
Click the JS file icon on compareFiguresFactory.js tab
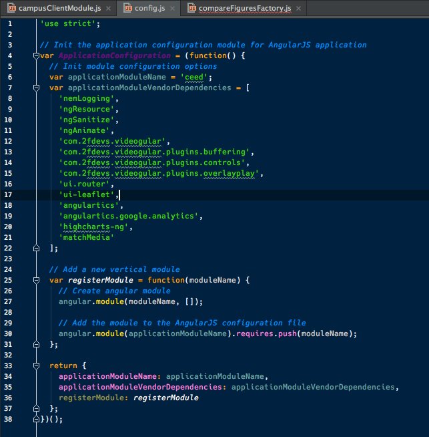click(192, 8)
